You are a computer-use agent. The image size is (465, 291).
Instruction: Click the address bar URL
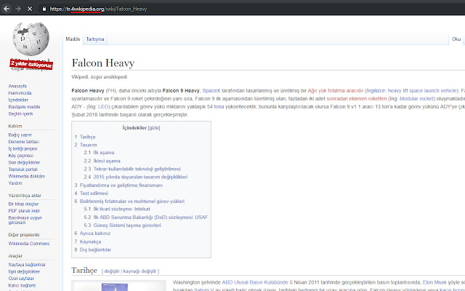98,9
